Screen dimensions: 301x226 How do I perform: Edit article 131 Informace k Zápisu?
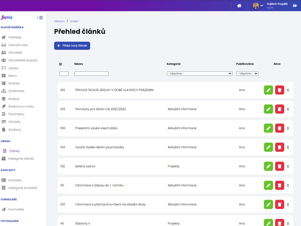click(268, 185)
